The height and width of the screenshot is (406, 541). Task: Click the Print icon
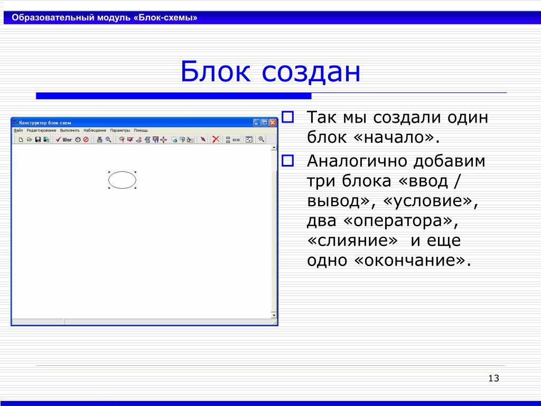pos(100,140)
